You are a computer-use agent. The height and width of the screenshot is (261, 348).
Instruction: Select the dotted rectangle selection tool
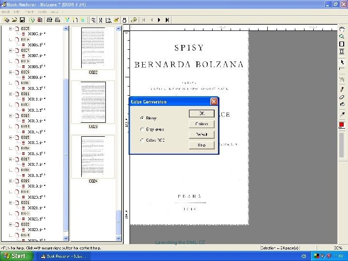(342, 69)
